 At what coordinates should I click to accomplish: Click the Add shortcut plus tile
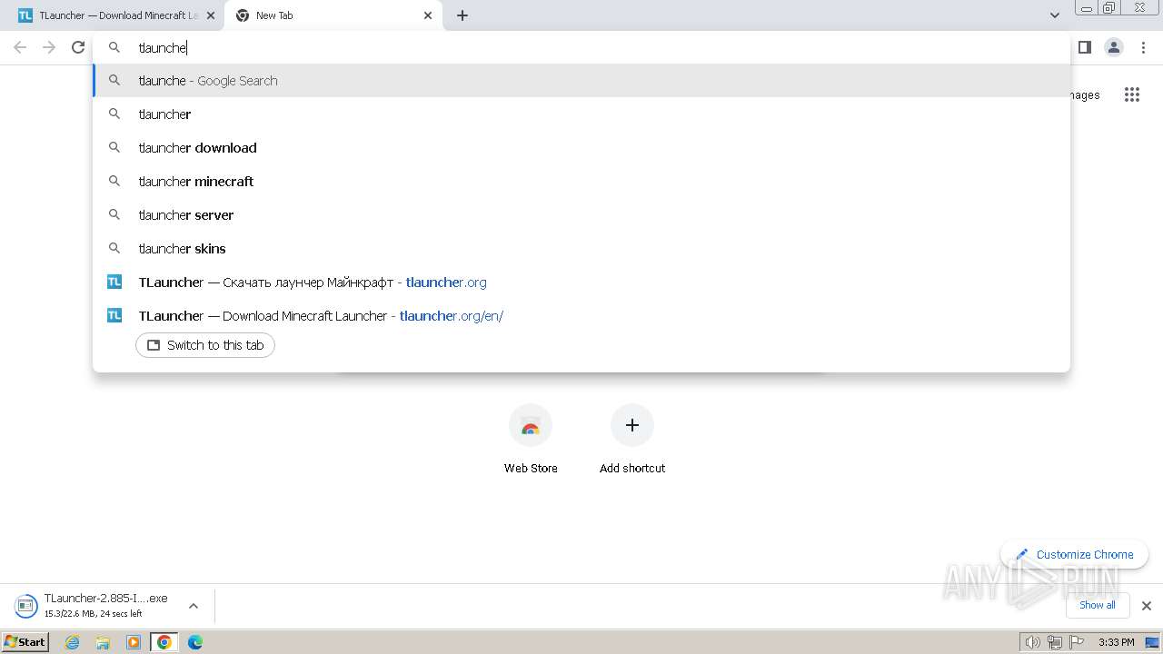click(632, 440)
